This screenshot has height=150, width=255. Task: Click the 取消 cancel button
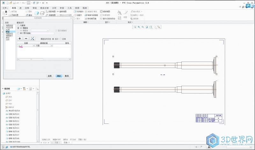pos(67,76)
